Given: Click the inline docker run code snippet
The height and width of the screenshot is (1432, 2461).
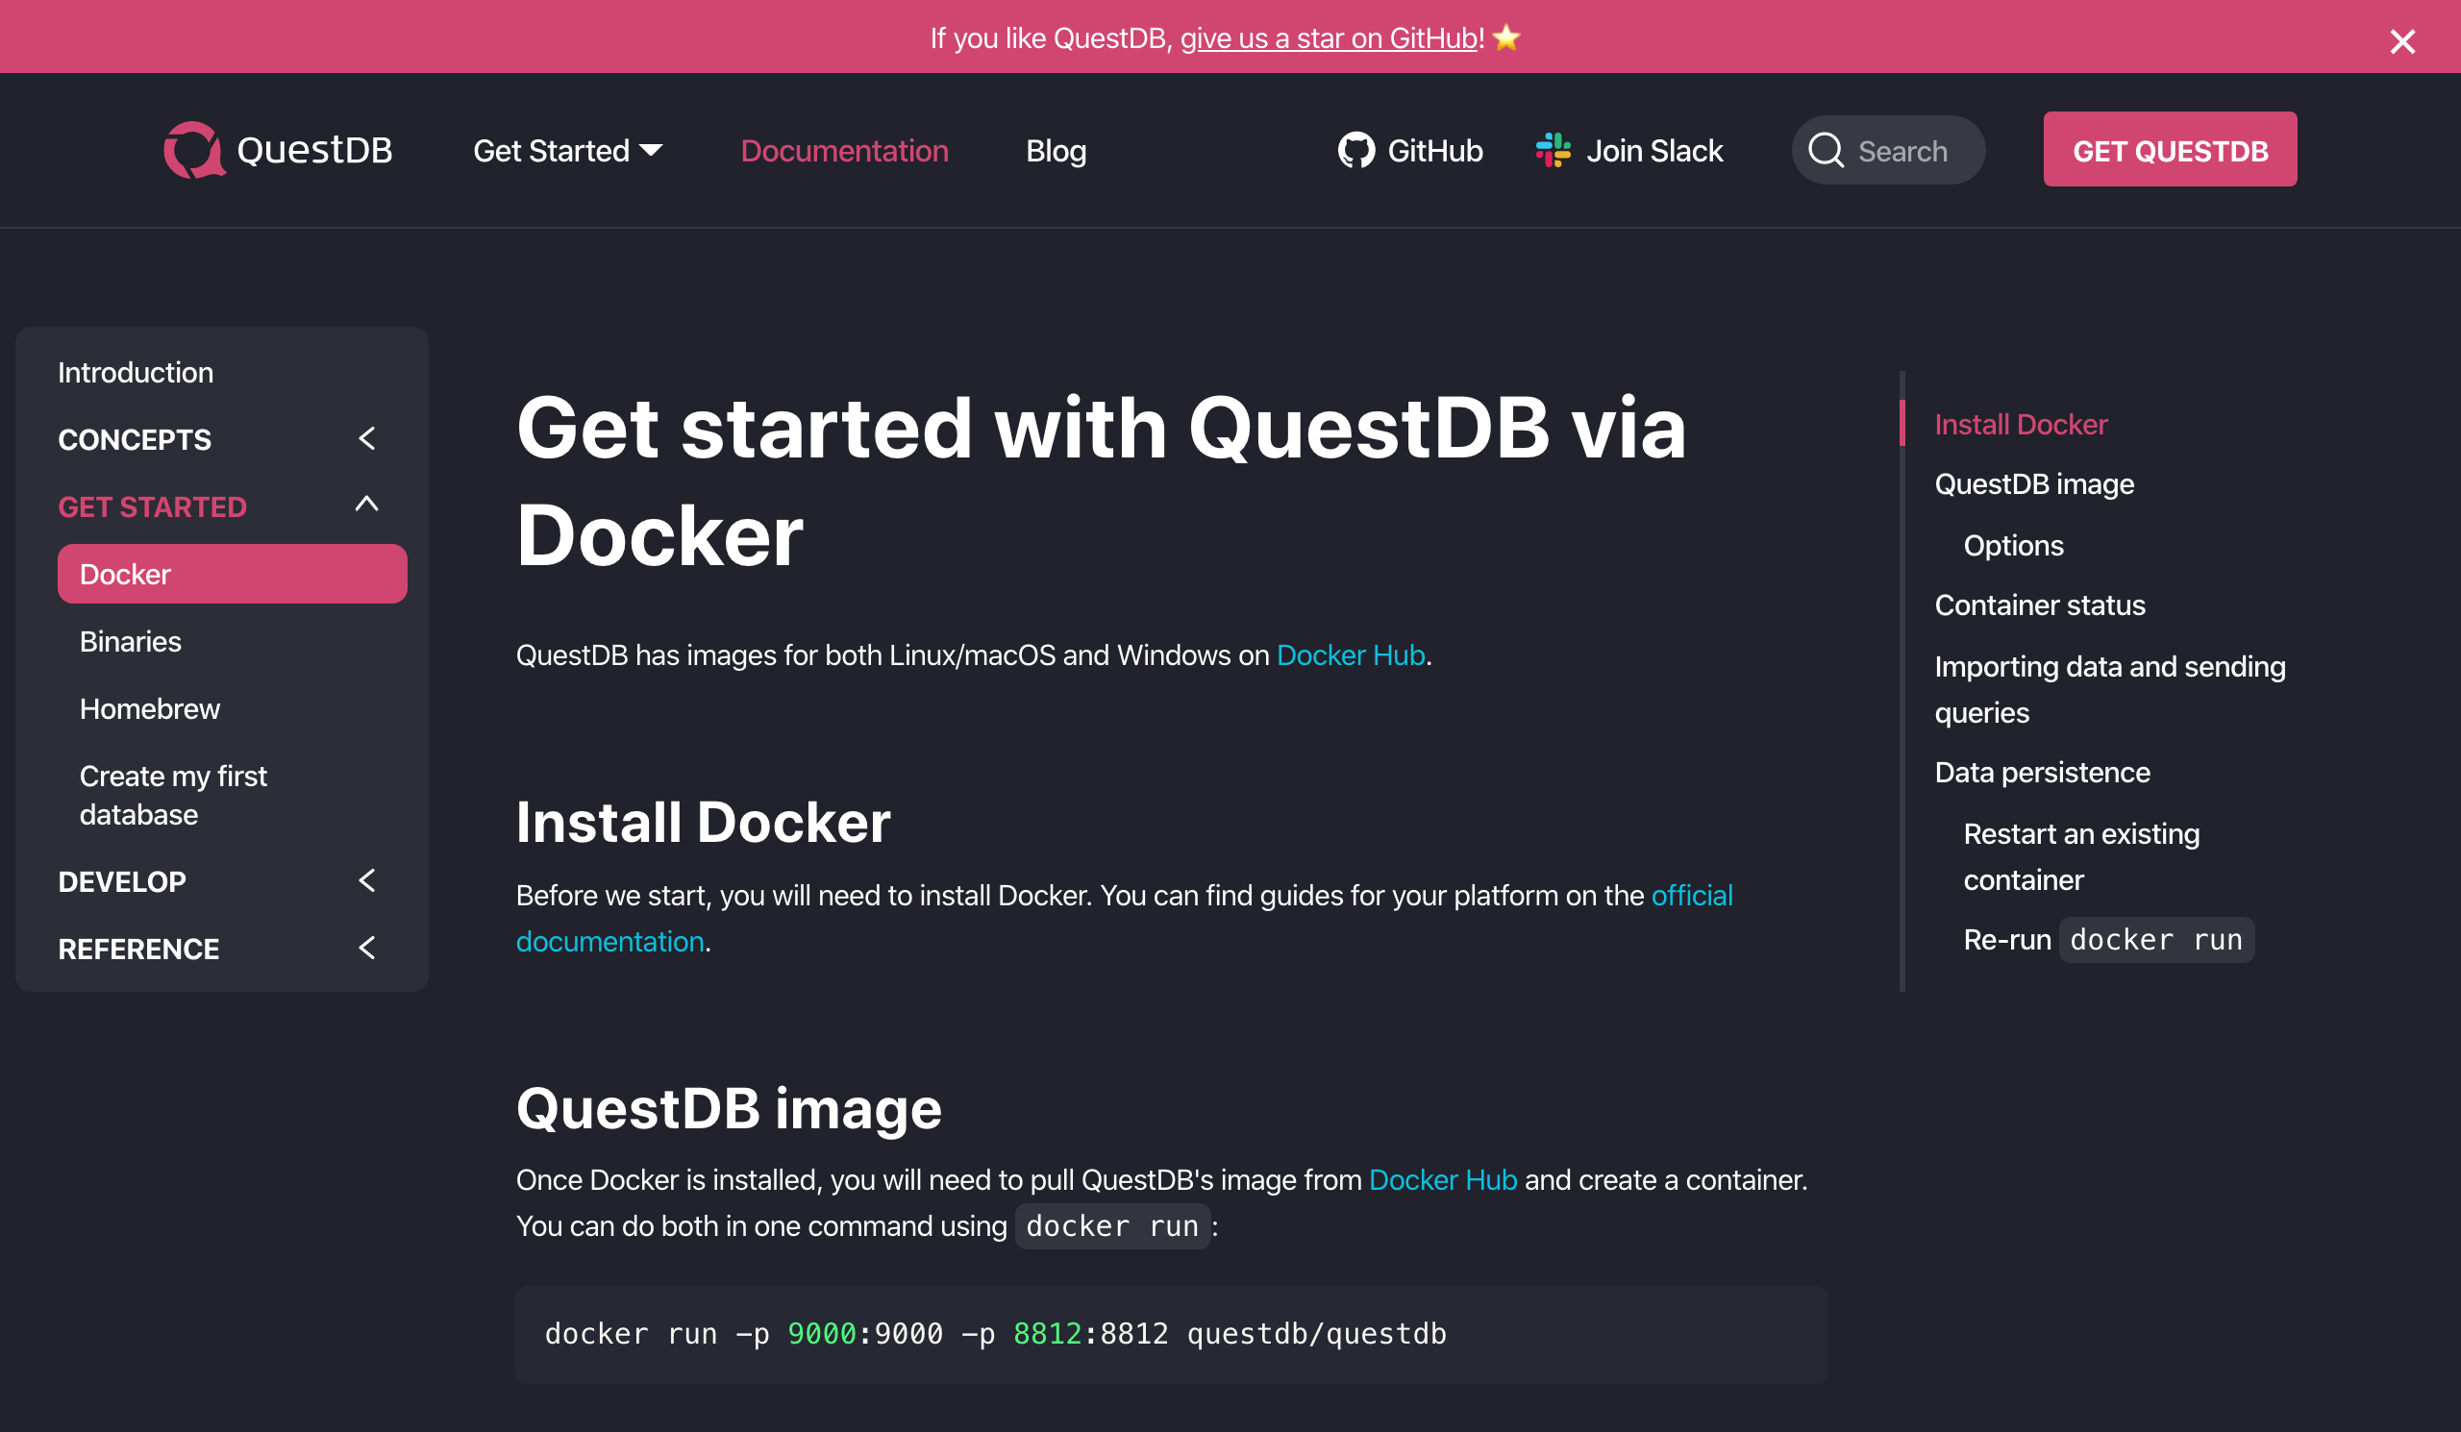Looking at the screenshot, I should 1112,1226.
